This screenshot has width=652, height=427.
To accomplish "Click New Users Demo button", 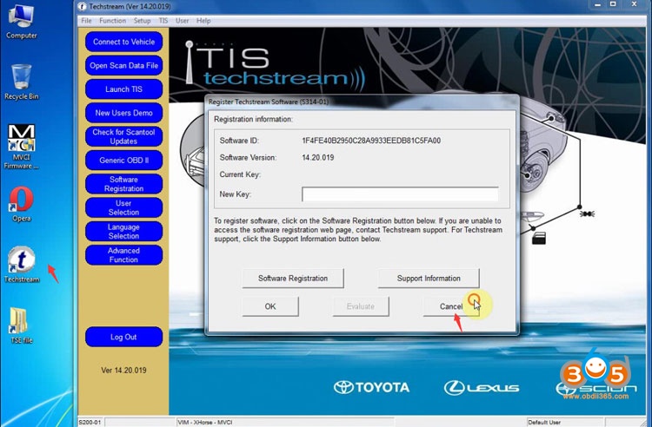I will click(x=124, y=113).
